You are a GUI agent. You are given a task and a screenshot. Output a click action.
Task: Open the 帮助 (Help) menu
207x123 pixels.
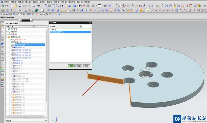point(87,2)
